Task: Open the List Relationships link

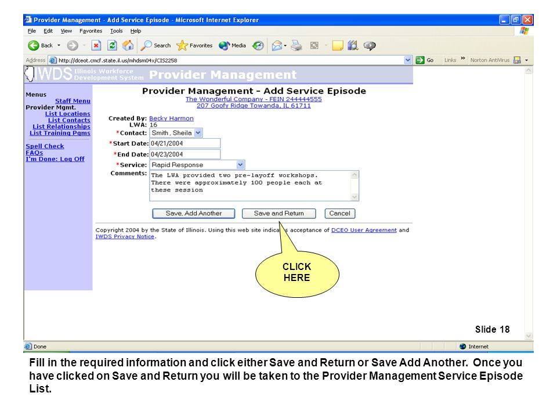Action: click(62, 127)
